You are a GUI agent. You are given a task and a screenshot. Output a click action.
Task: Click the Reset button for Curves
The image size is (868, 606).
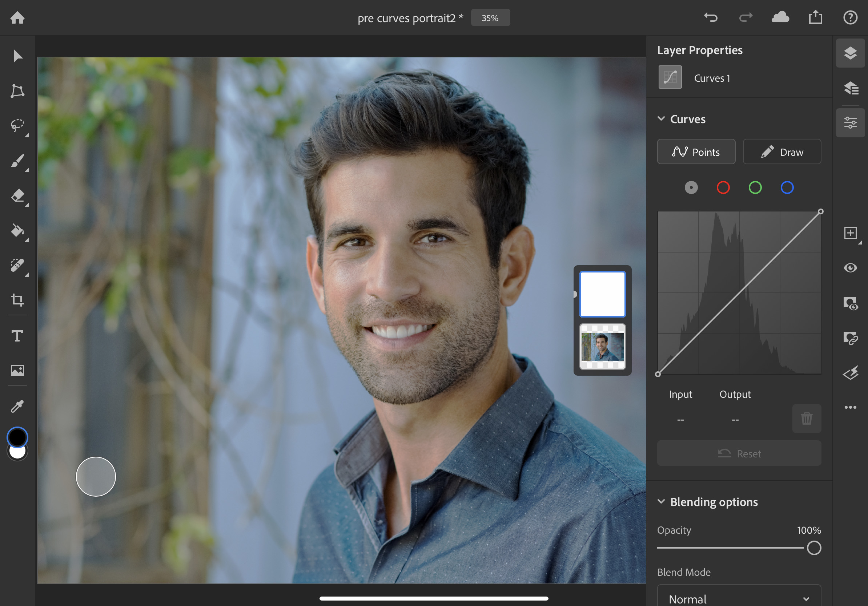(739, 453)
